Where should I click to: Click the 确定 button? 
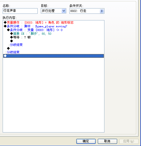click(x=86, y=141)
